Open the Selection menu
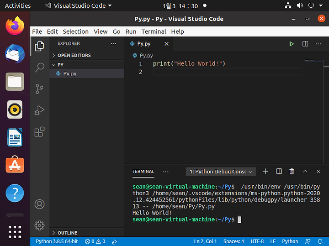The image size is (329, 246). [x=75, y=31]
